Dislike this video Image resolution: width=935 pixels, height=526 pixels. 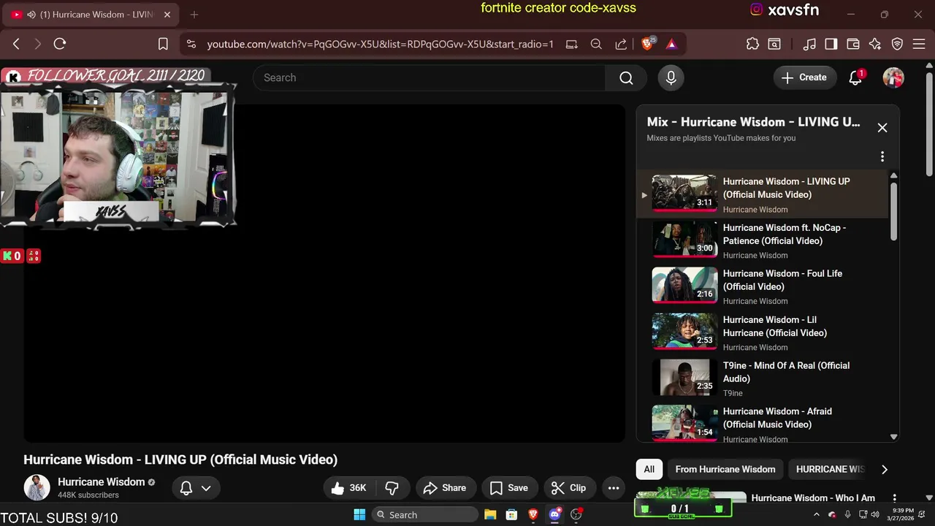392,488
